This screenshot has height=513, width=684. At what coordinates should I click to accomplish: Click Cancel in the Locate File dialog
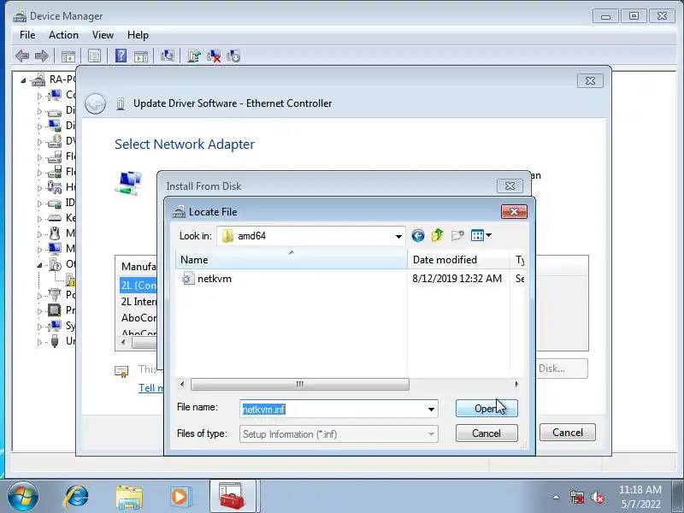point(486,433)
